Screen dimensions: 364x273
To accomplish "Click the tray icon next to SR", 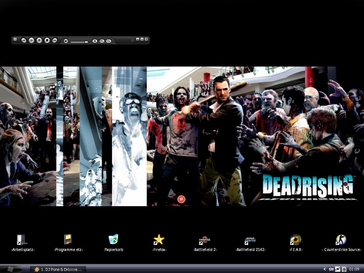I will 338,269.
